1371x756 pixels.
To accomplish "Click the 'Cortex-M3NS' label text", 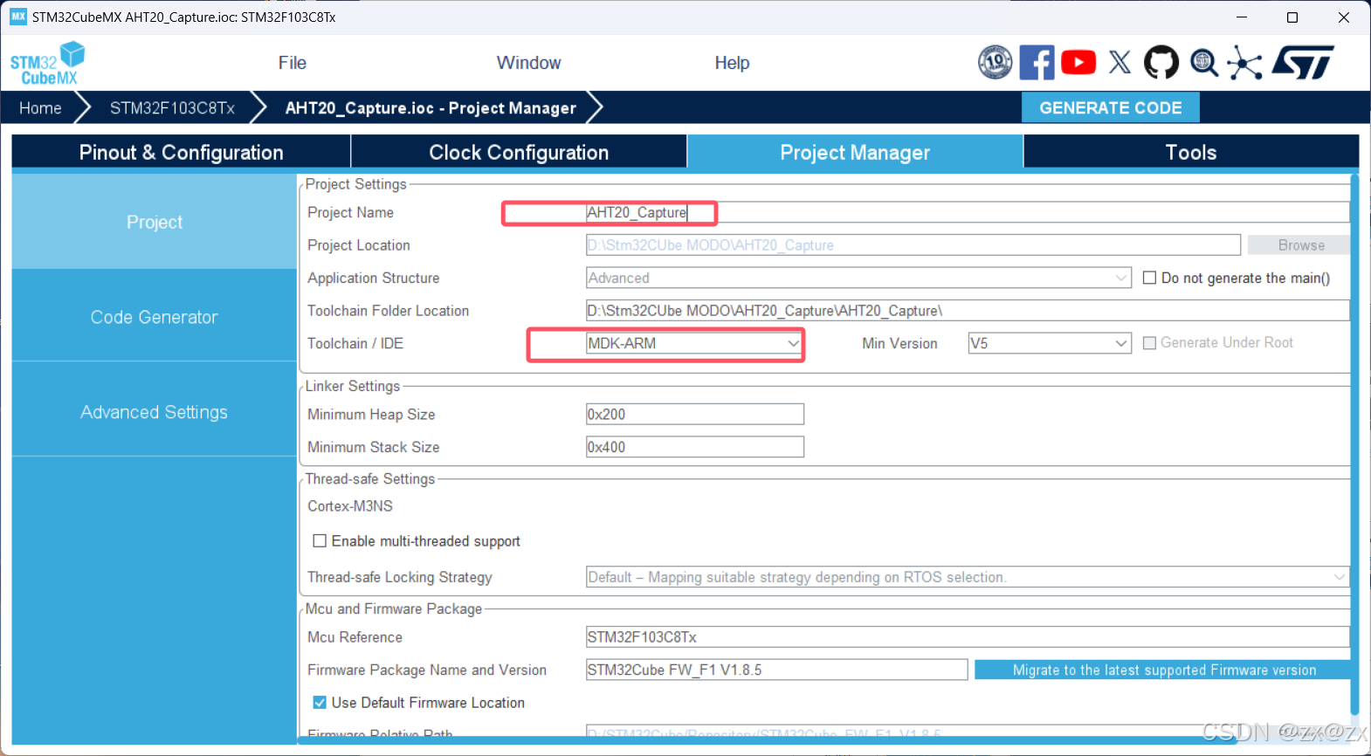I will [x=350, y=506].
